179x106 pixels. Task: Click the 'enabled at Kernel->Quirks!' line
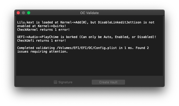point(41,26)
